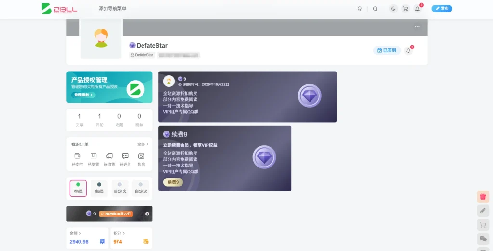Open the shopping cart in header

(x=405, y=9)
